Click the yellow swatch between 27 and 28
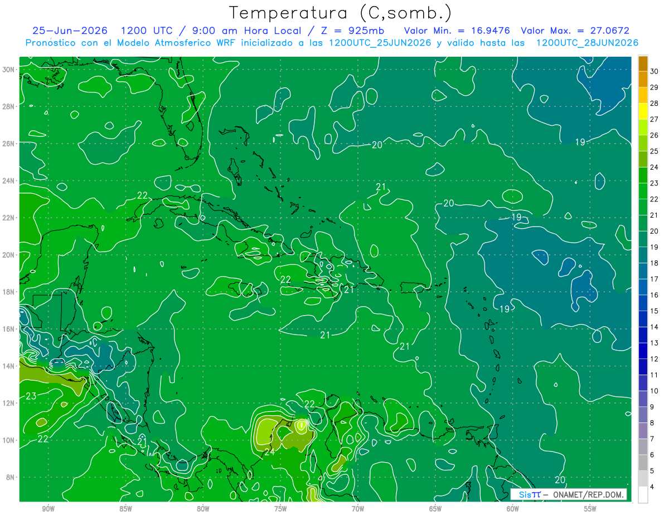 click(x=643, y=112)
